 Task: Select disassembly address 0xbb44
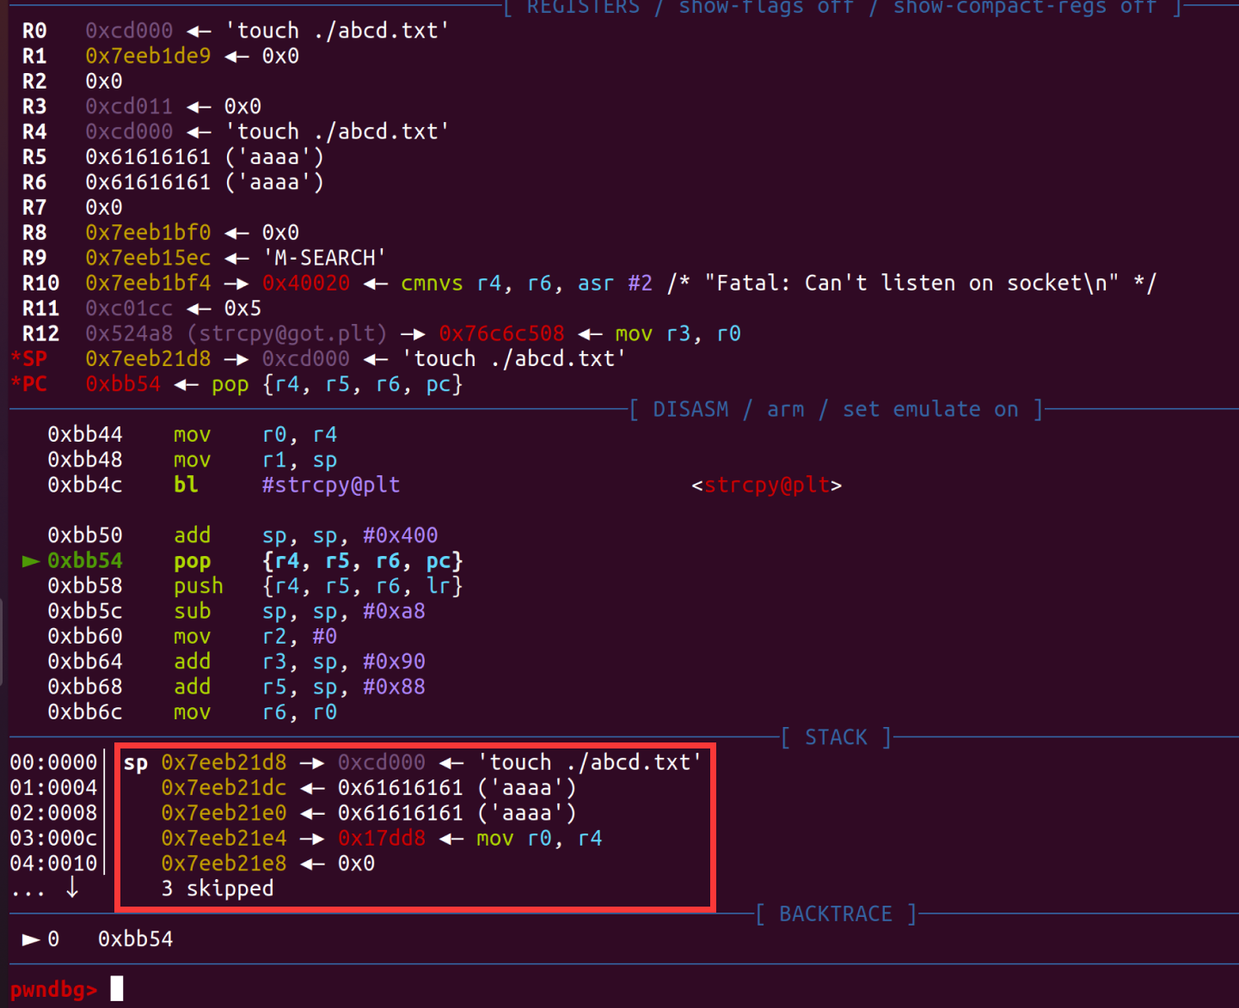(85, 435)
